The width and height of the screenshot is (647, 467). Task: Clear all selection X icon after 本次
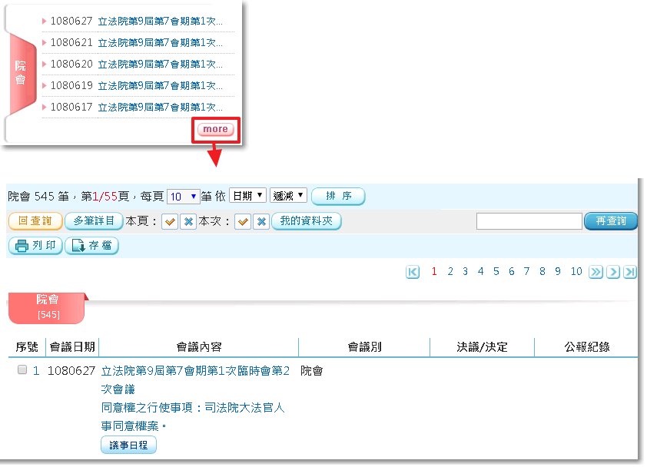[261, 222]
